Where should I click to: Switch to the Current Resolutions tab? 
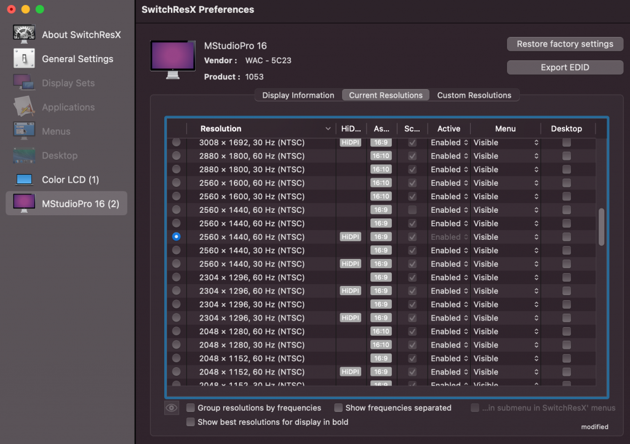click(386, 95)
